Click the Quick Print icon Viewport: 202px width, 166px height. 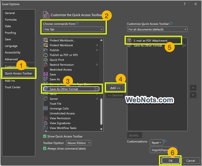(46, 60)
